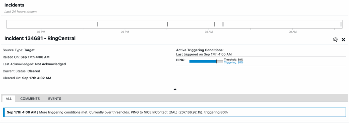Collapse incident details using the black triangle
Screen dimensions: 349x123
tap(175, 89)
